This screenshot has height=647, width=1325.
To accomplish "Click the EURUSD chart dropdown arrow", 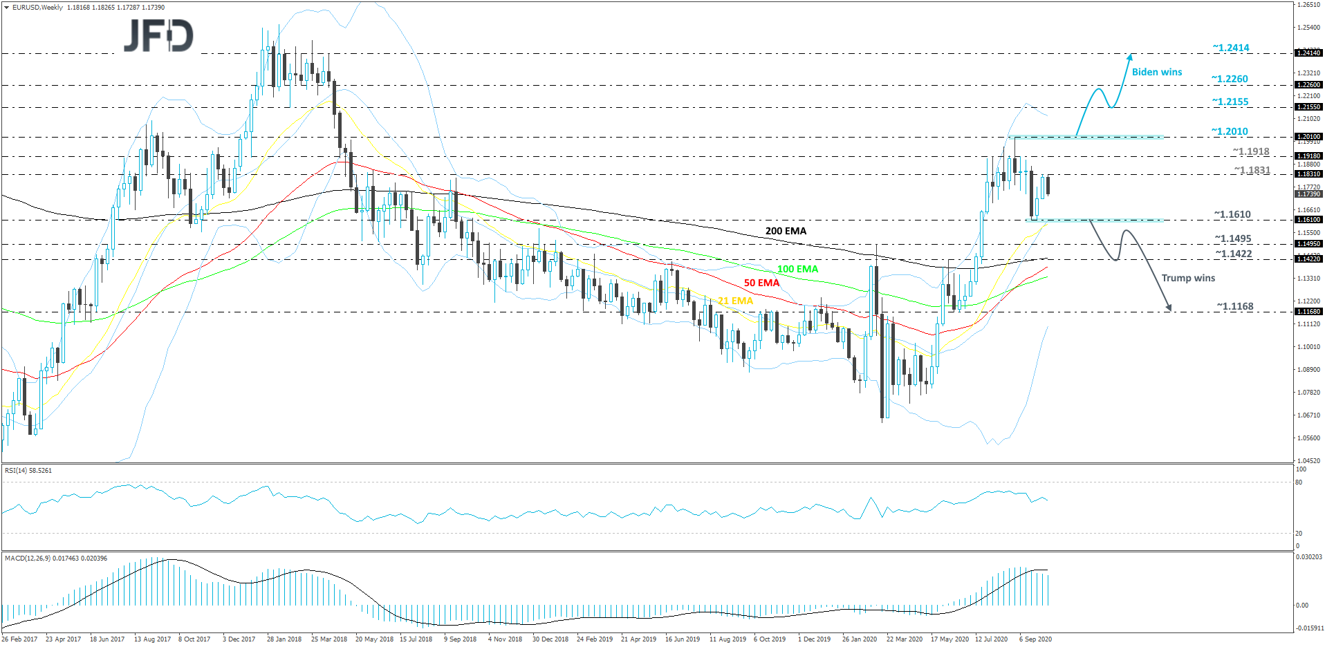I will pos(6,8).
